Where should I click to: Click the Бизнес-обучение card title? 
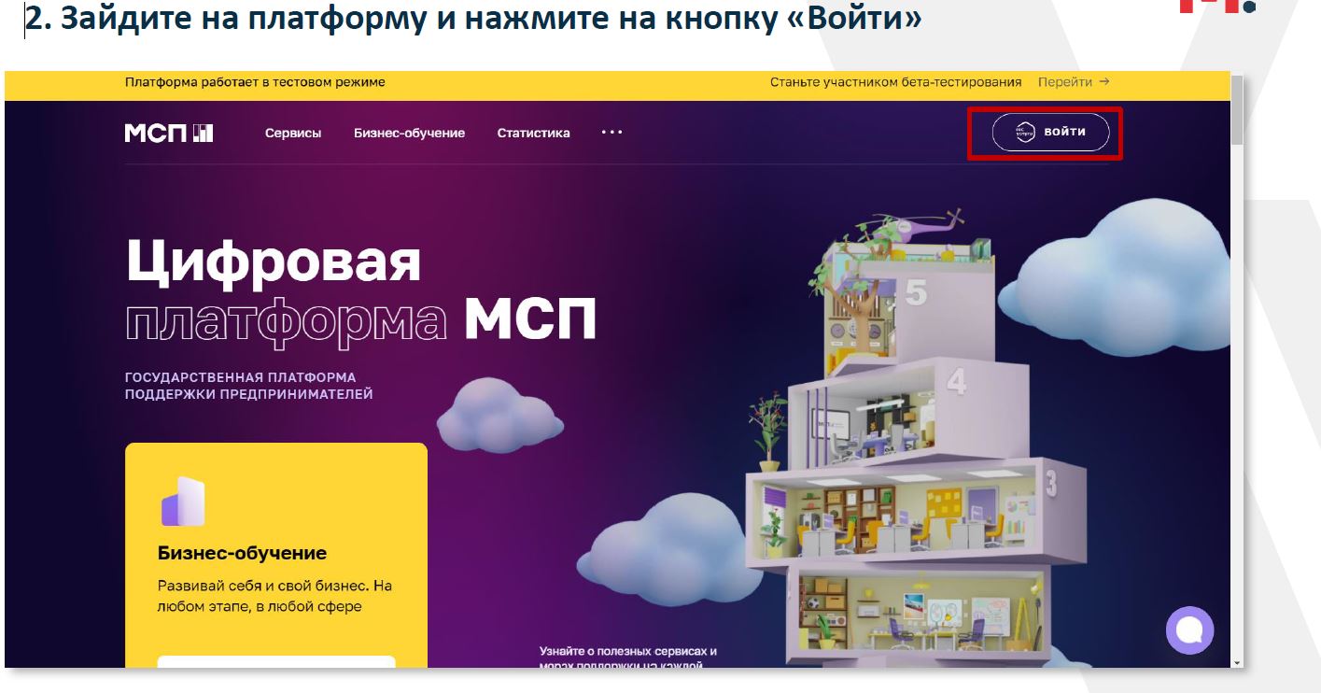pos(243,553)
